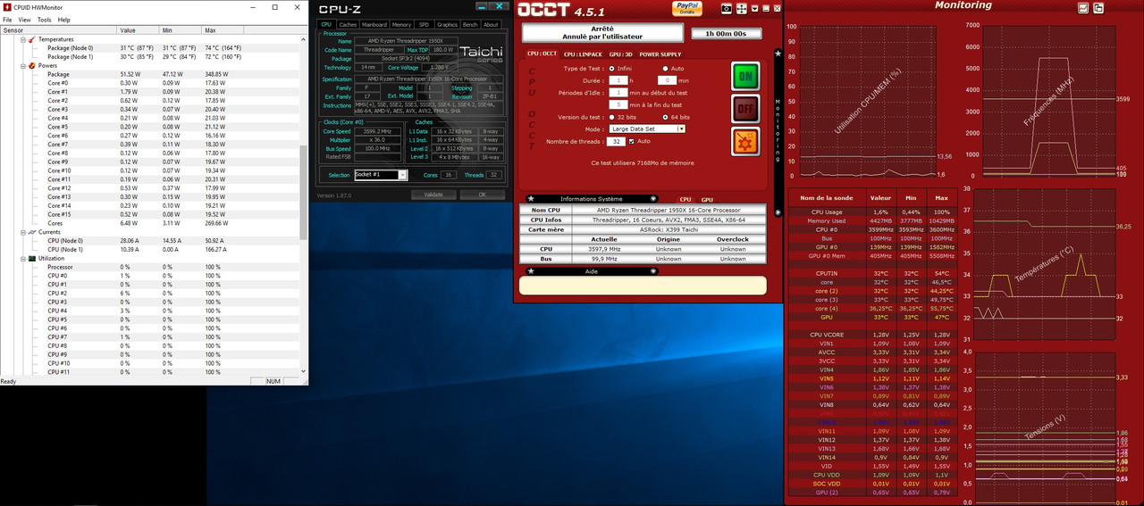Click Temperatures thermometer icon in HWMonitor
Image resolution: width=1144 pixels, height=506 pixels.
32,39
